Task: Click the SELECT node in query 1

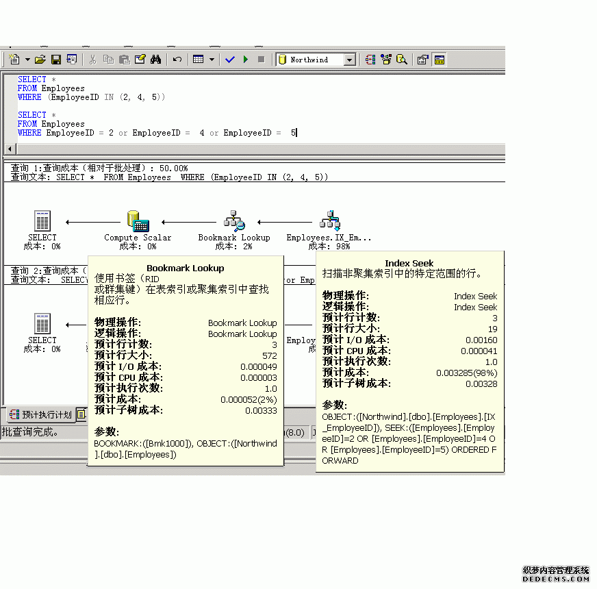Action: 42,221
